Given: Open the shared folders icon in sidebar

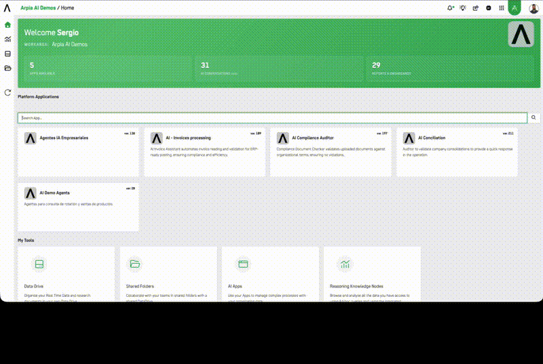Looking at the screenshot, I should pos(7,68).
